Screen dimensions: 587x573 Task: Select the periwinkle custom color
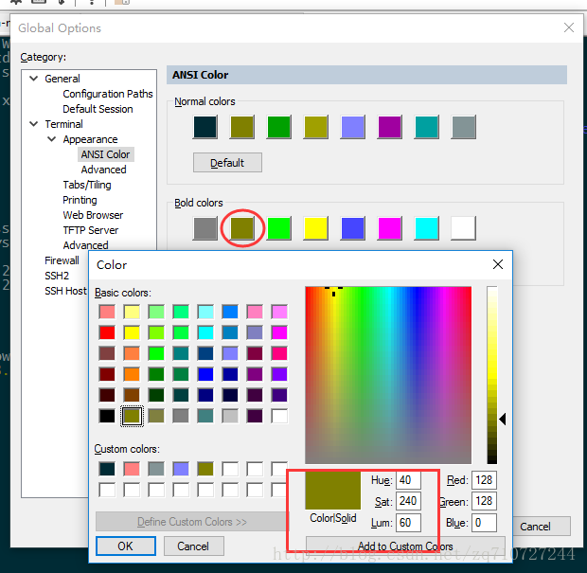point(181,469)
